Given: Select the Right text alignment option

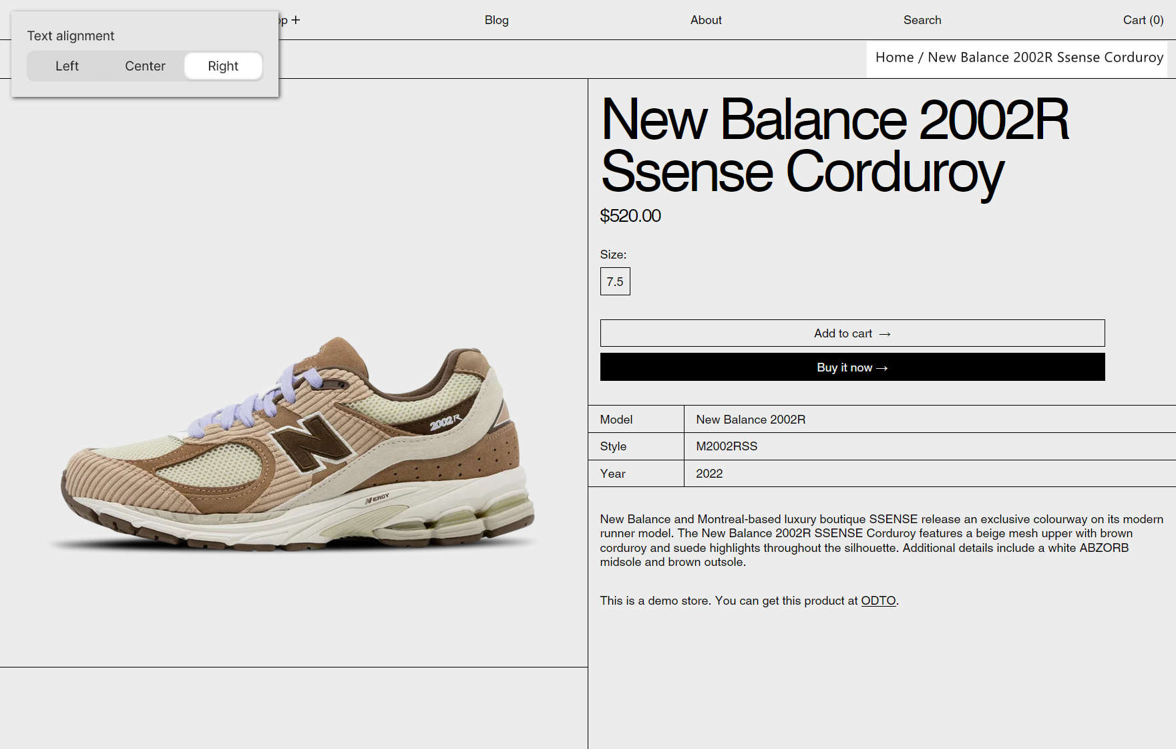Looking at the screenshot, I should [223, 65].
